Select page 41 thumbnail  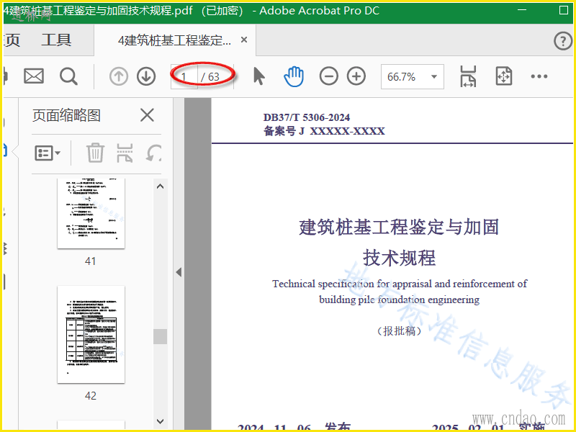point(91,213)
